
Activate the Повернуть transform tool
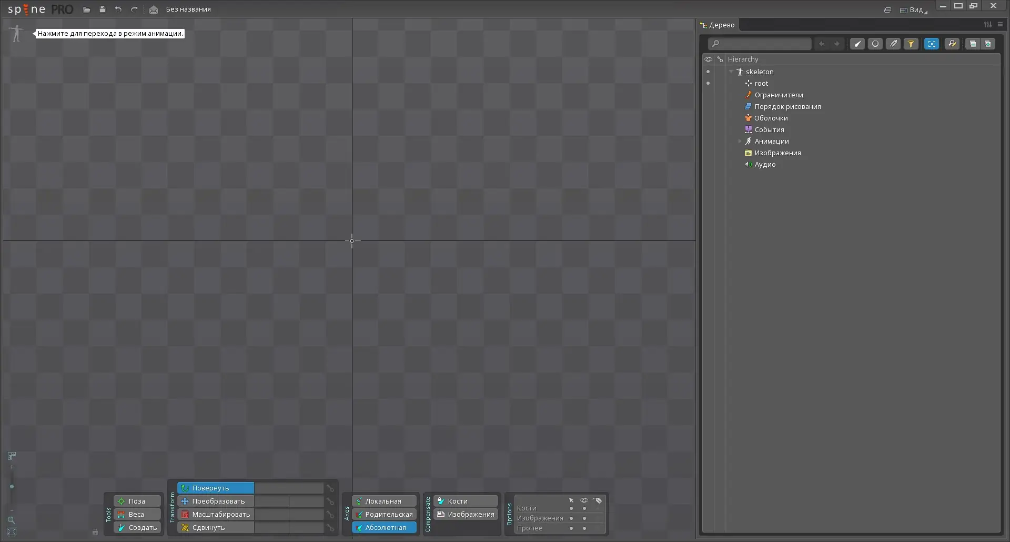click(216, 488)
